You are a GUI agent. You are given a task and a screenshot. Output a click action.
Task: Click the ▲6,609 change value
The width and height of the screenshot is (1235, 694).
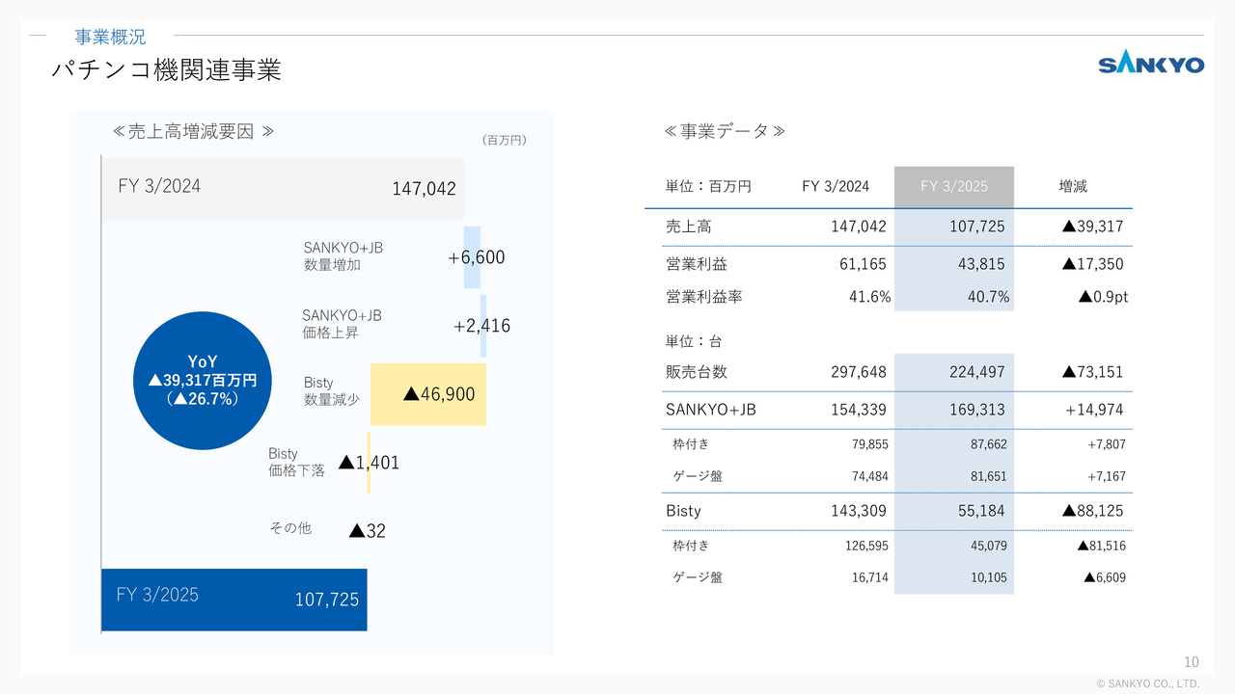tap(1105, 577)
